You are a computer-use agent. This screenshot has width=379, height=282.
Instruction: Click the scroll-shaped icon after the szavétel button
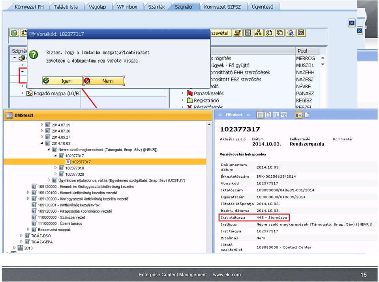click(238, 33)
